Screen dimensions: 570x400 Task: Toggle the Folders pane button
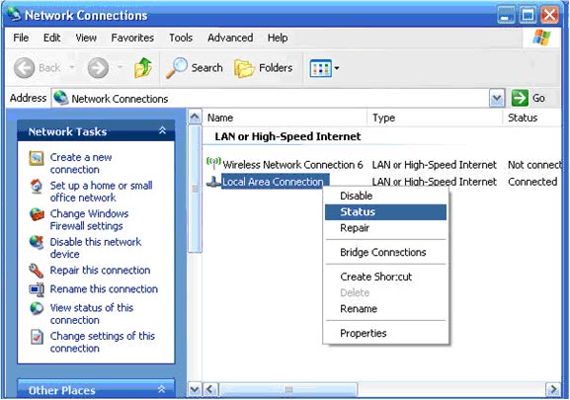coord(263,68)
